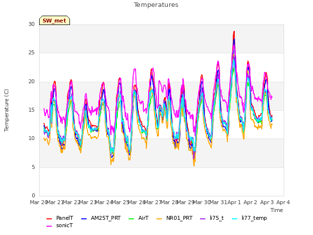Select the PanelT legend label
The image size is (313, 235).
(65, 218)
